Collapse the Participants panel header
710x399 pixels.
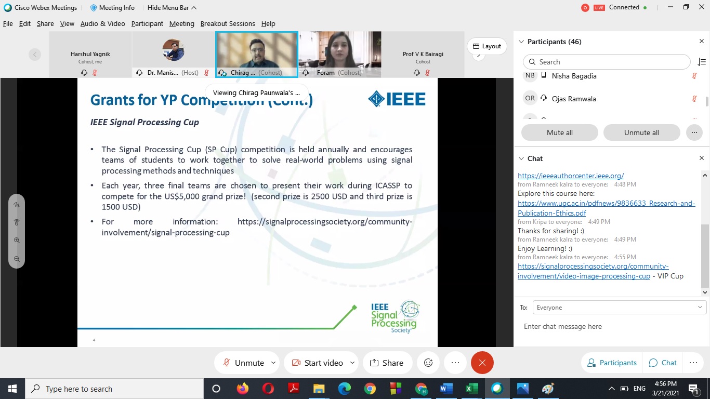click(522, 42)
